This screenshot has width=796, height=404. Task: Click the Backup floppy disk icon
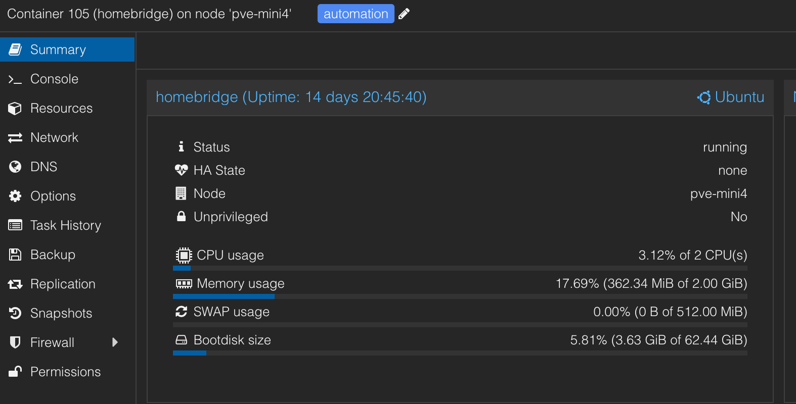[x=15, y=255]
